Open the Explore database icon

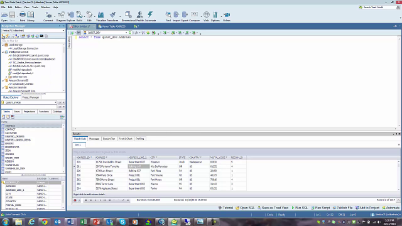pyautogui.click(x=71, y=17)
